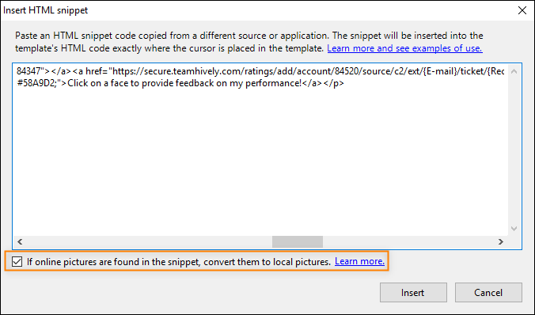
Task: Open the Learn more link beside the checkbox
Action: [x=359, y=261]
